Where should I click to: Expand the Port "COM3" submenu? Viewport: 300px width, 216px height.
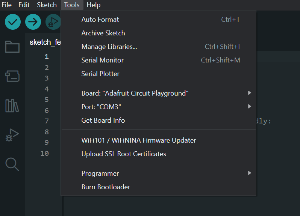[x=249, y=107]
